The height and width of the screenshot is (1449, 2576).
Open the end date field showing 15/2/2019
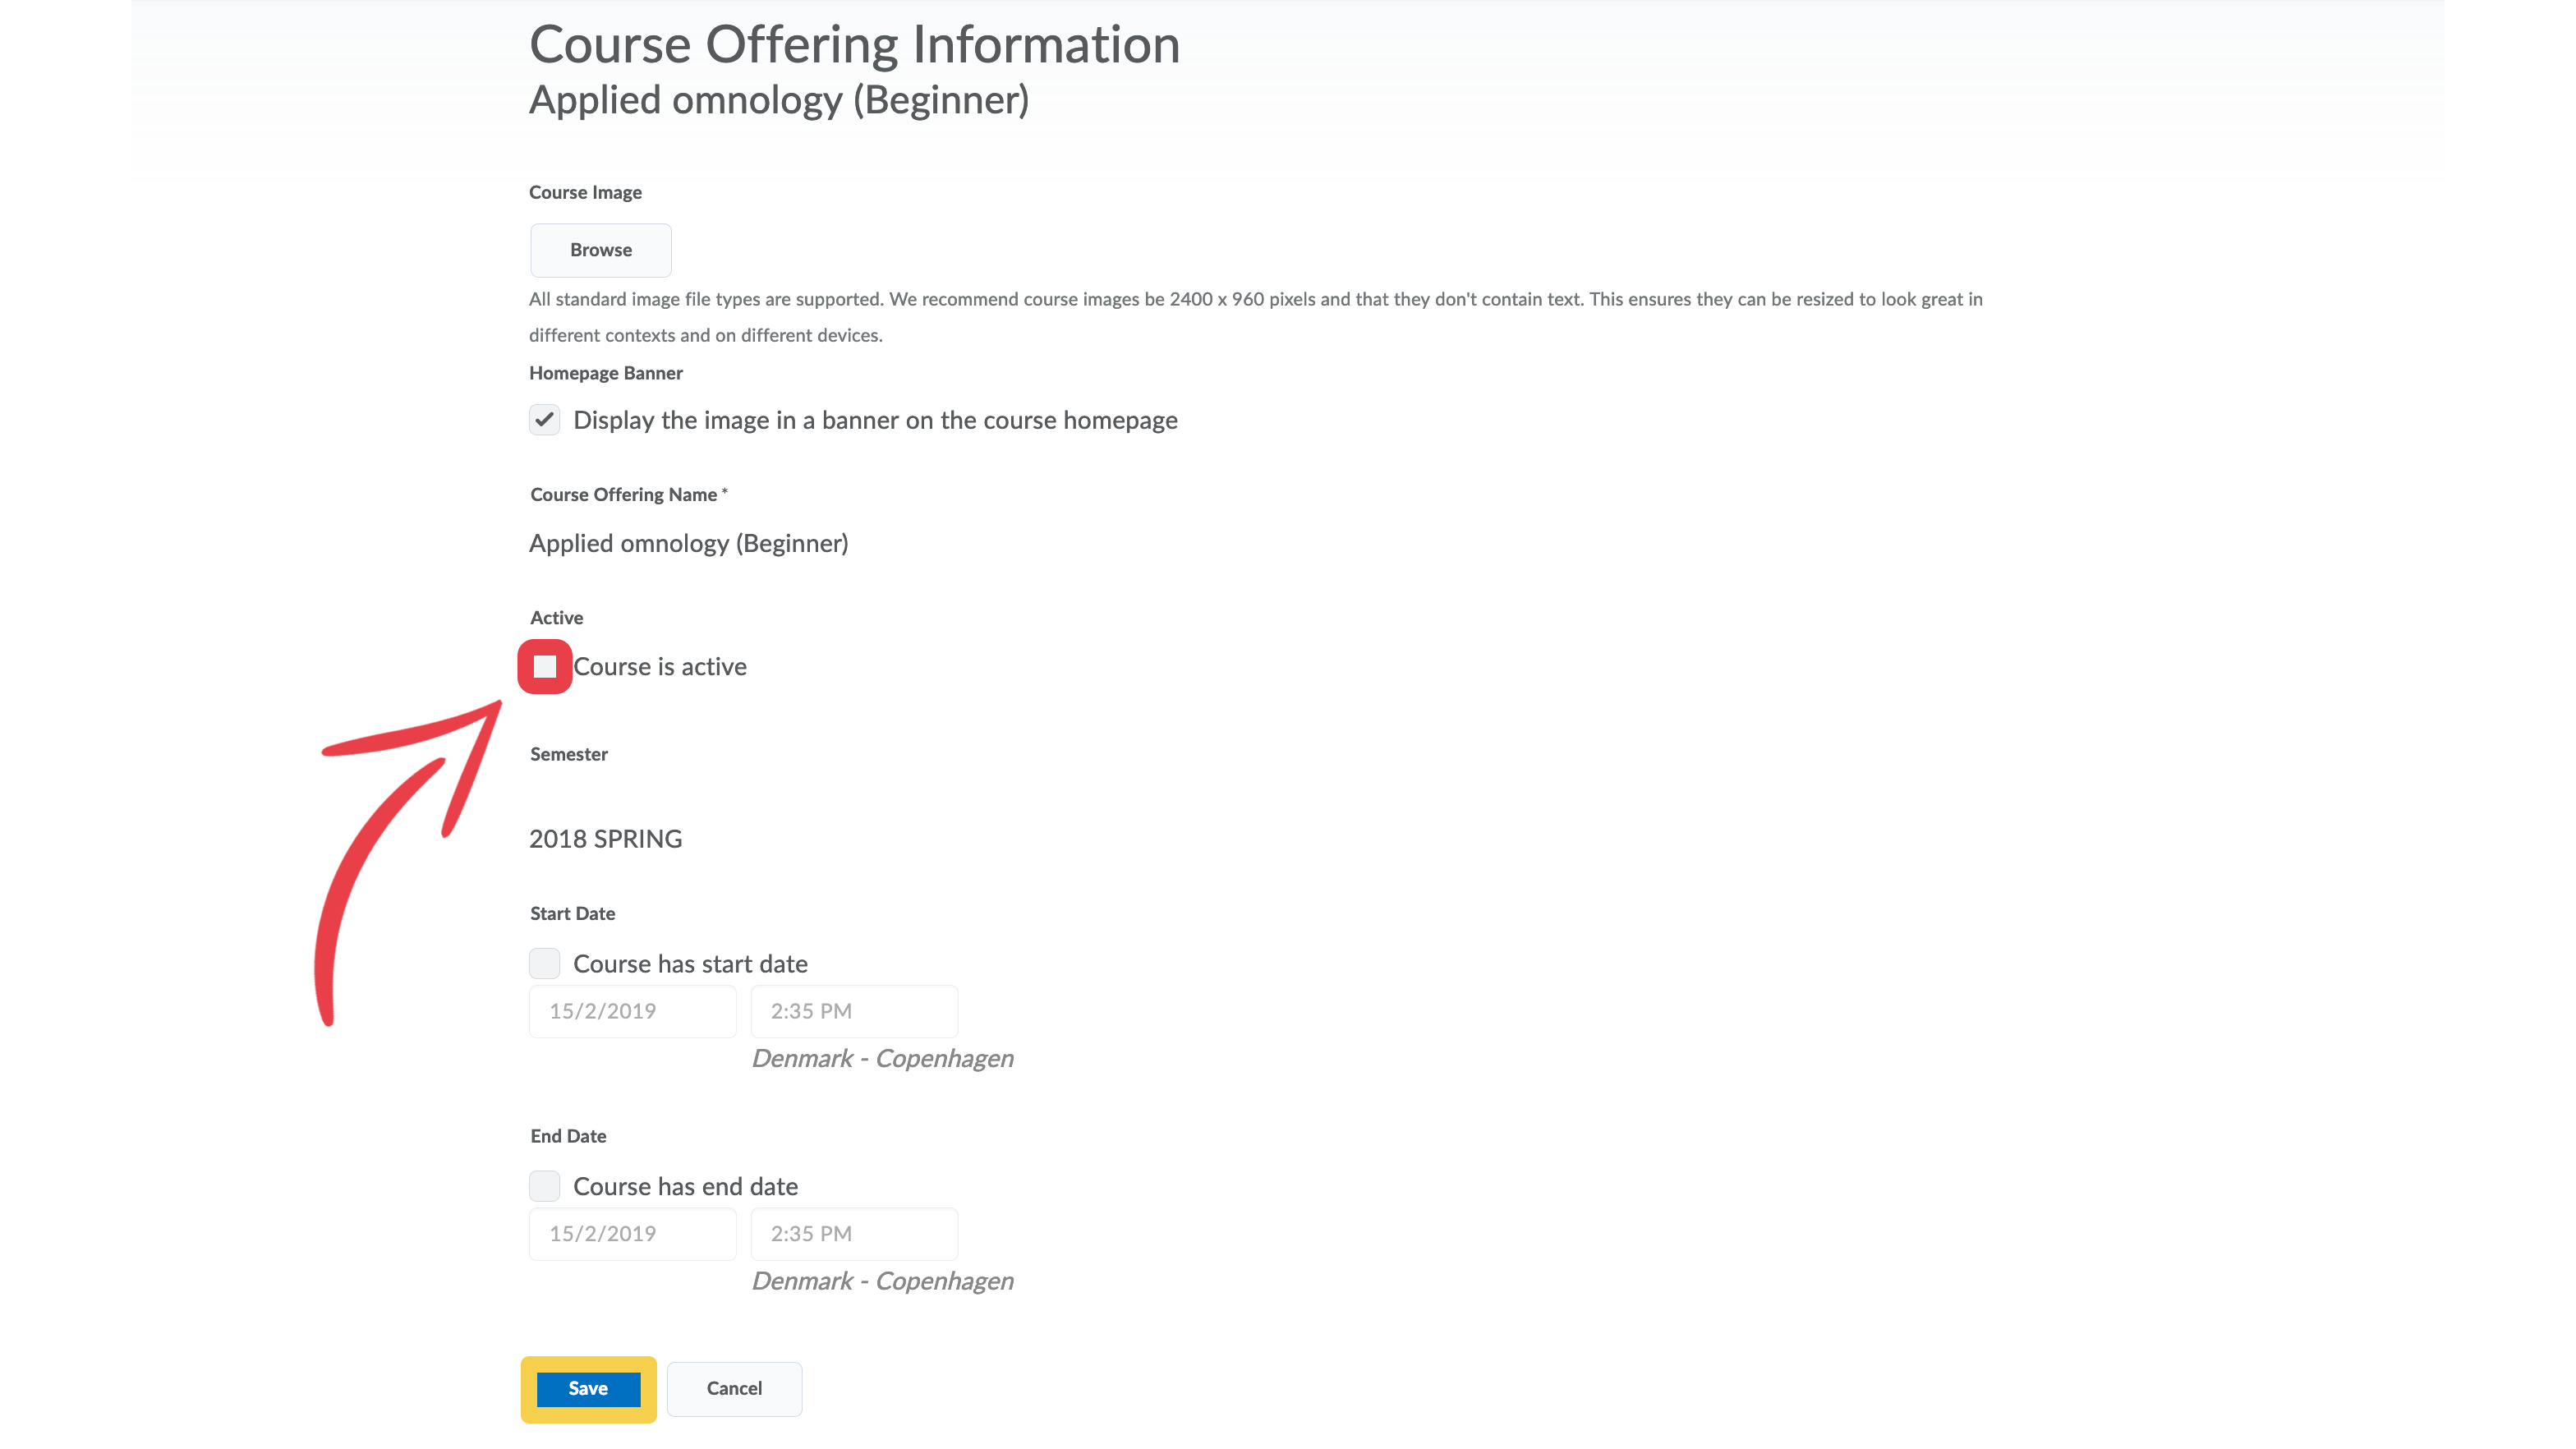point(632,1234)
